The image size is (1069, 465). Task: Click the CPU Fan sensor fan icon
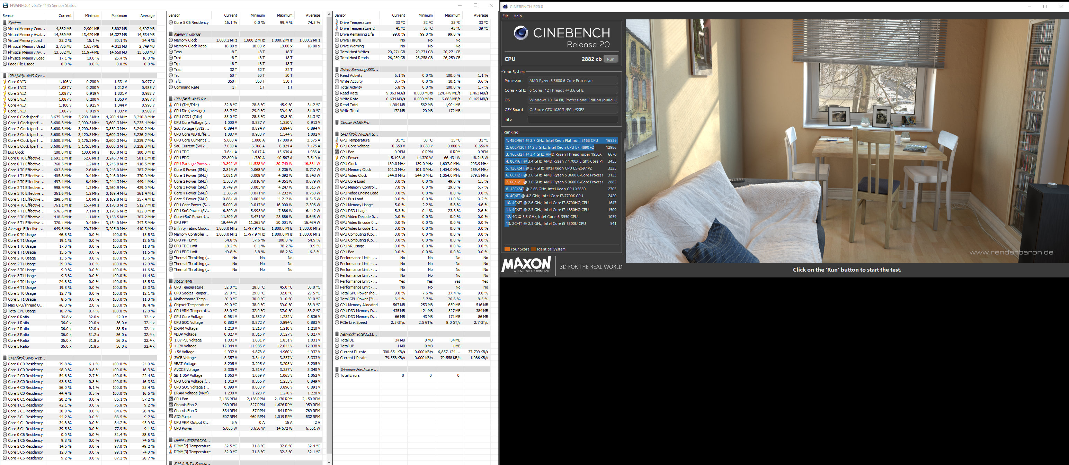point(171,399)
